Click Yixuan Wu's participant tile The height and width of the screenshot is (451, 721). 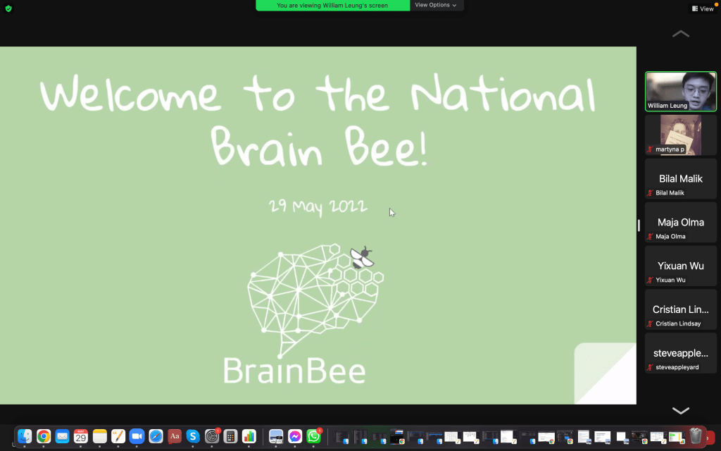click(680, 266)
